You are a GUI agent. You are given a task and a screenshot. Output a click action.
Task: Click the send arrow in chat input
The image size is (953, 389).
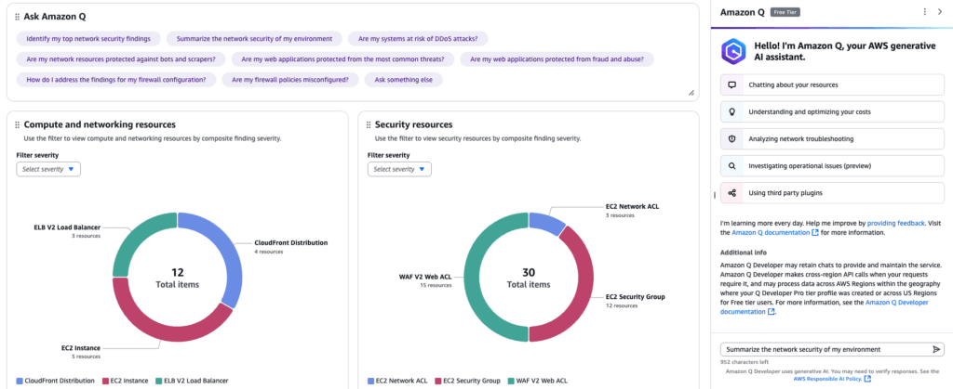pos(936,349)
